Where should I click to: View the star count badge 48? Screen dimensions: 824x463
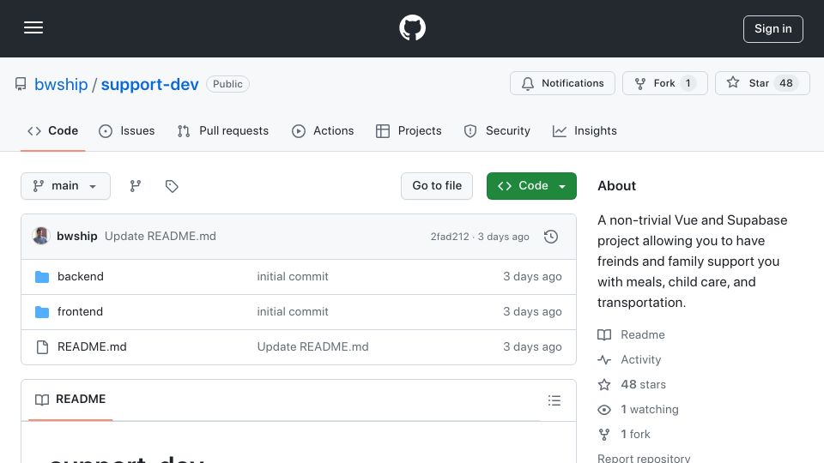coord(786,83)
